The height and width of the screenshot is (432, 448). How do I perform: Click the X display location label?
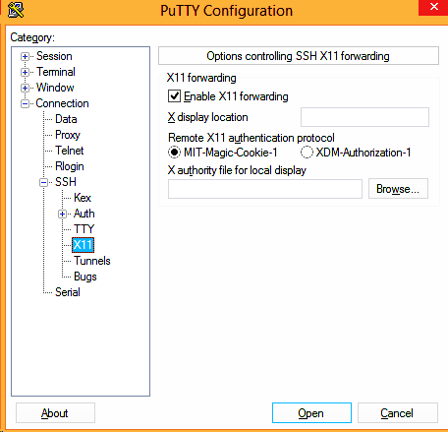tap(207, 117)
